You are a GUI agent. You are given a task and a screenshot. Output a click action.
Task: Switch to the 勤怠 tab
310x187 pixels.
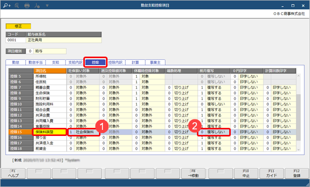(16, 62)
